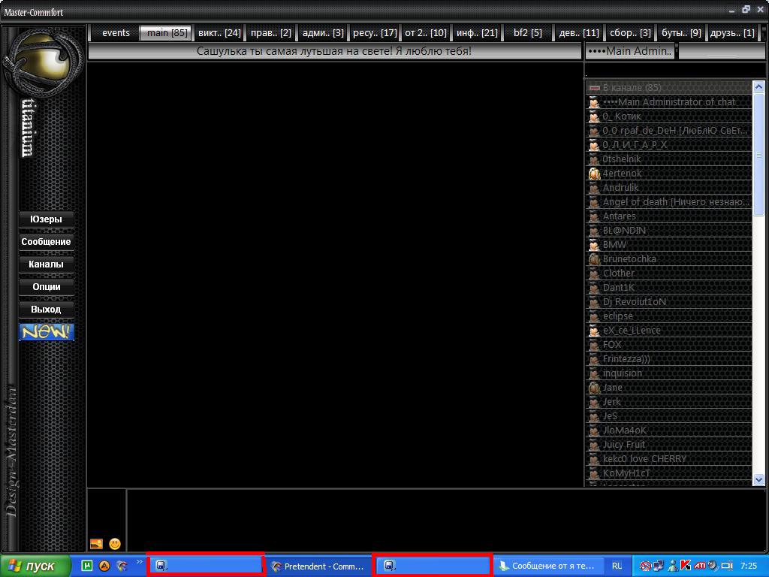Click avatar icon next to Brunetochka
The width and height of the screenshot is (769, 577).
(594, 259)
